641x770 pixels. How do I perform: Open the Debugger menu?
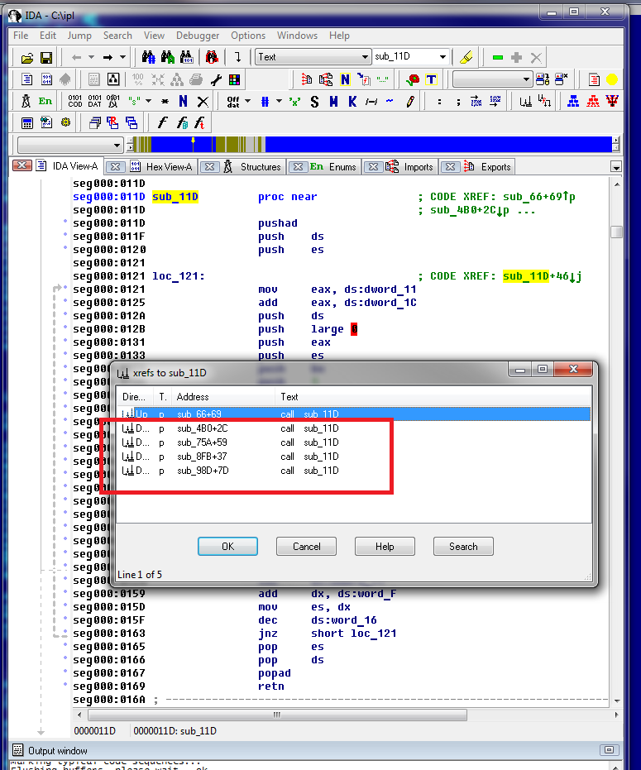[198, 36]
